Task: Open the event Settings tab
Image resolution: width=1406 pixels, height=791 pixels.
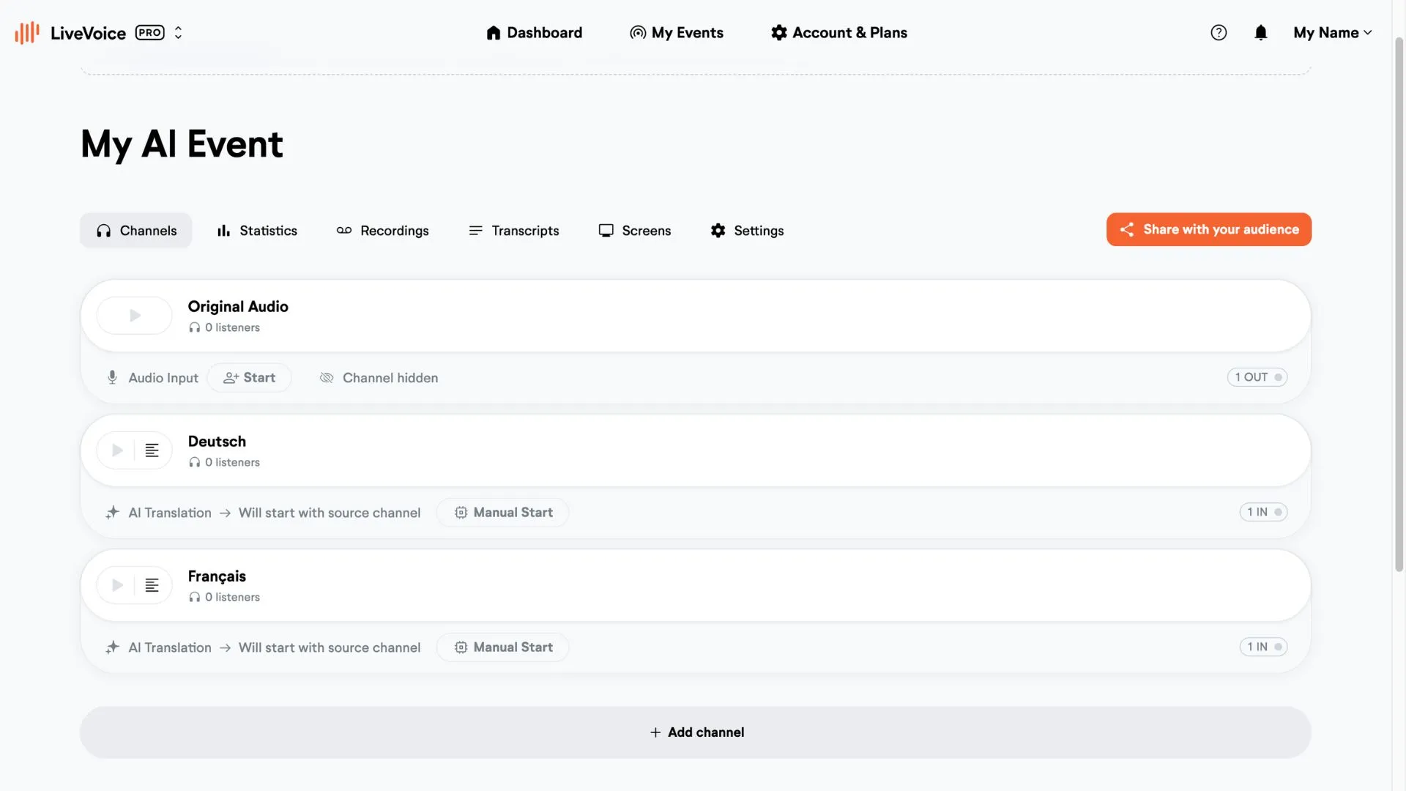Action: 747,231
